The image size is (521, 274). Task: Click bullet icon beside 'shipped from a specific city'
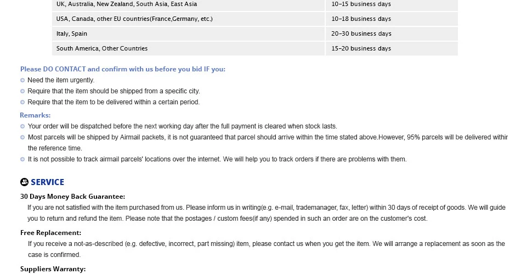pos(22,91)
